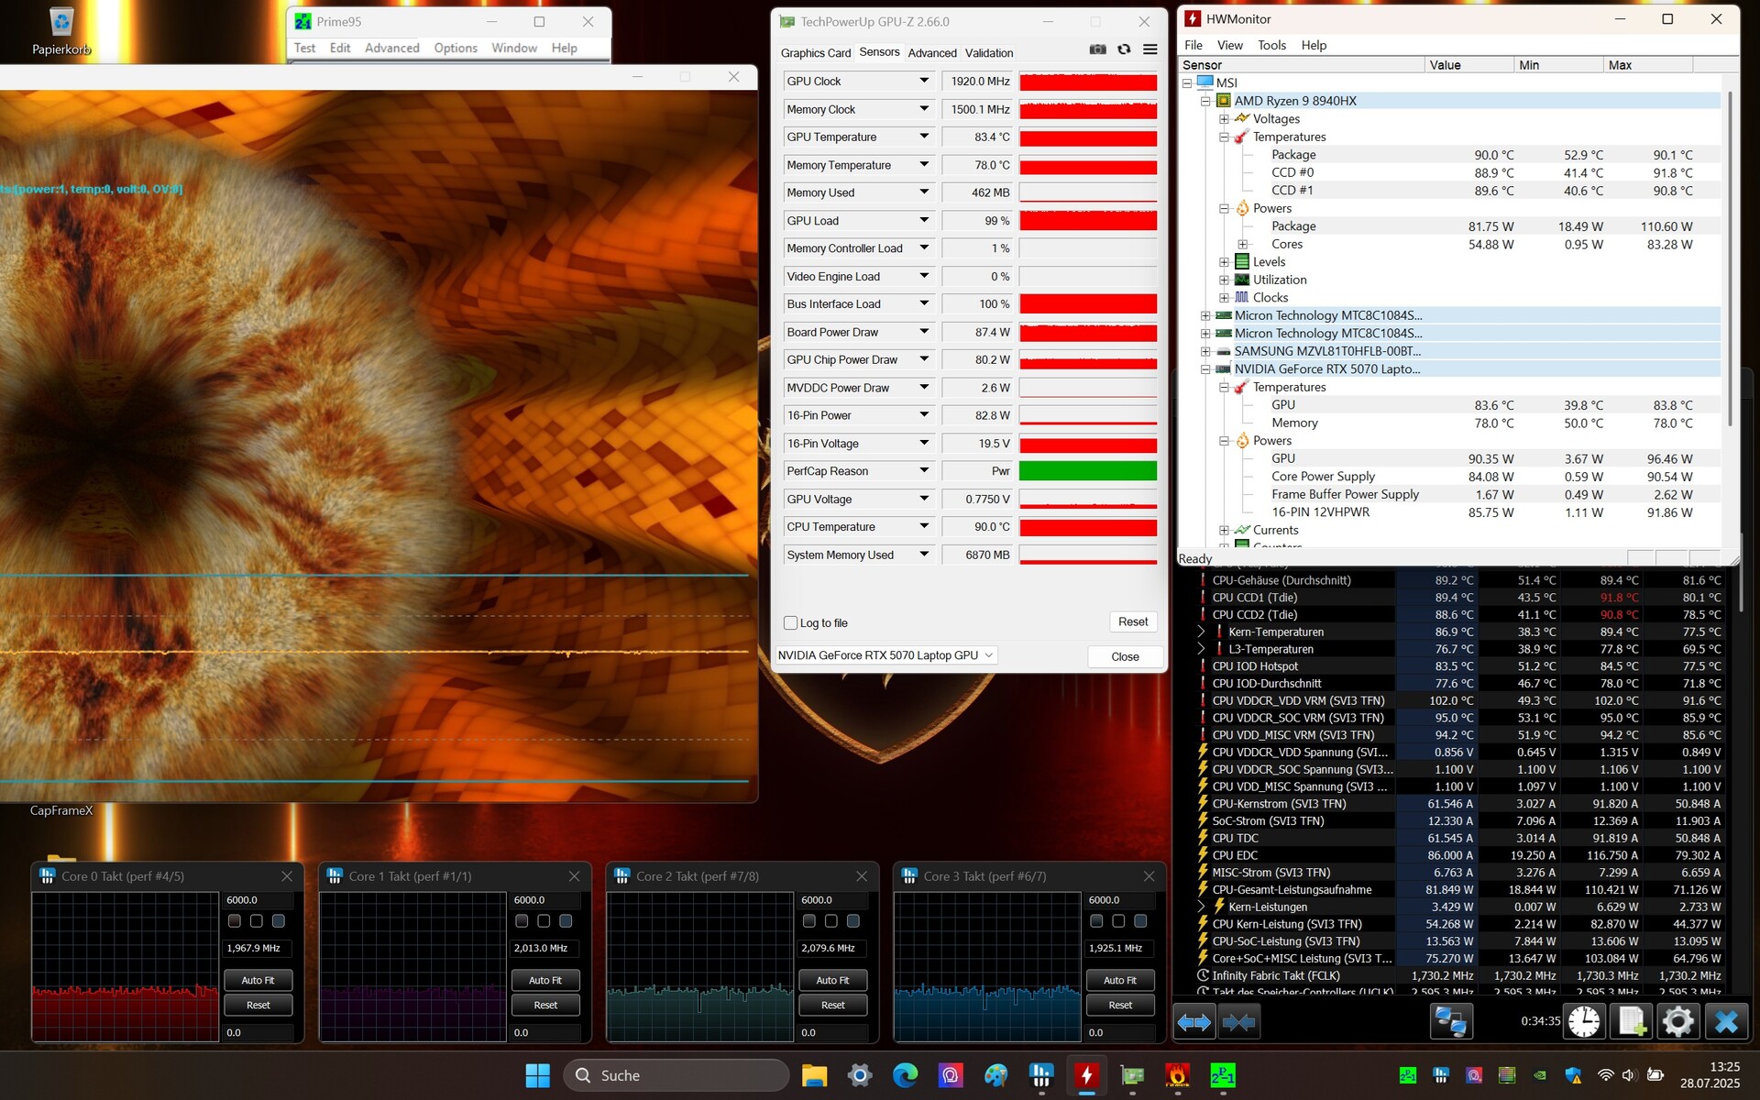This screenshot has width=1760, height=1100.
Task: Click Auto Fit in Core 0 Takt window
Action: tap(258, 980)
